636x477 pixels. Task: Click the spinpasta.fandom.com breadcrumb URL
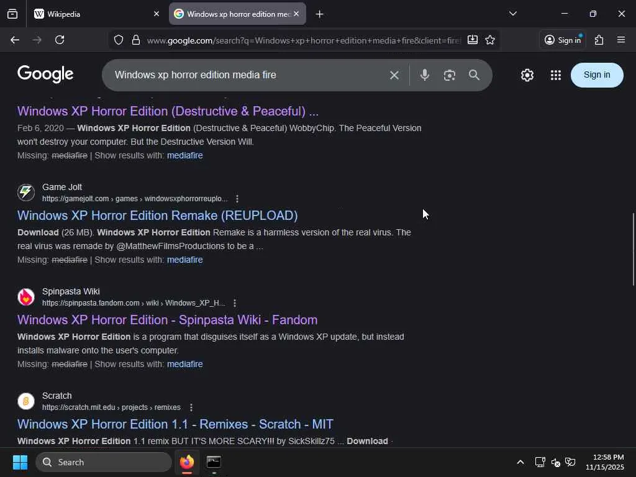[134, 303]
